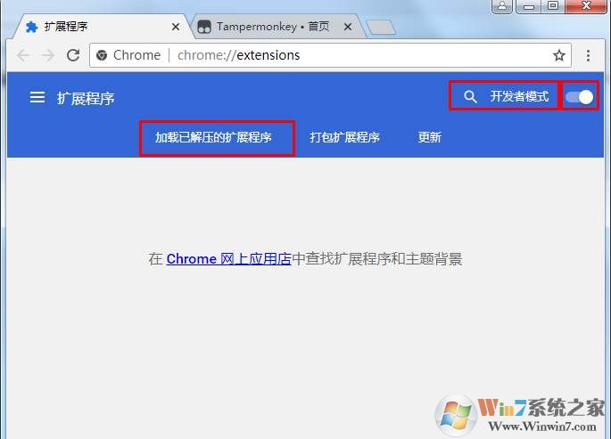The width and height of the screenshot is (611, 439).
Task: Close the 扩展程序 tab
Action: (176, 27)
